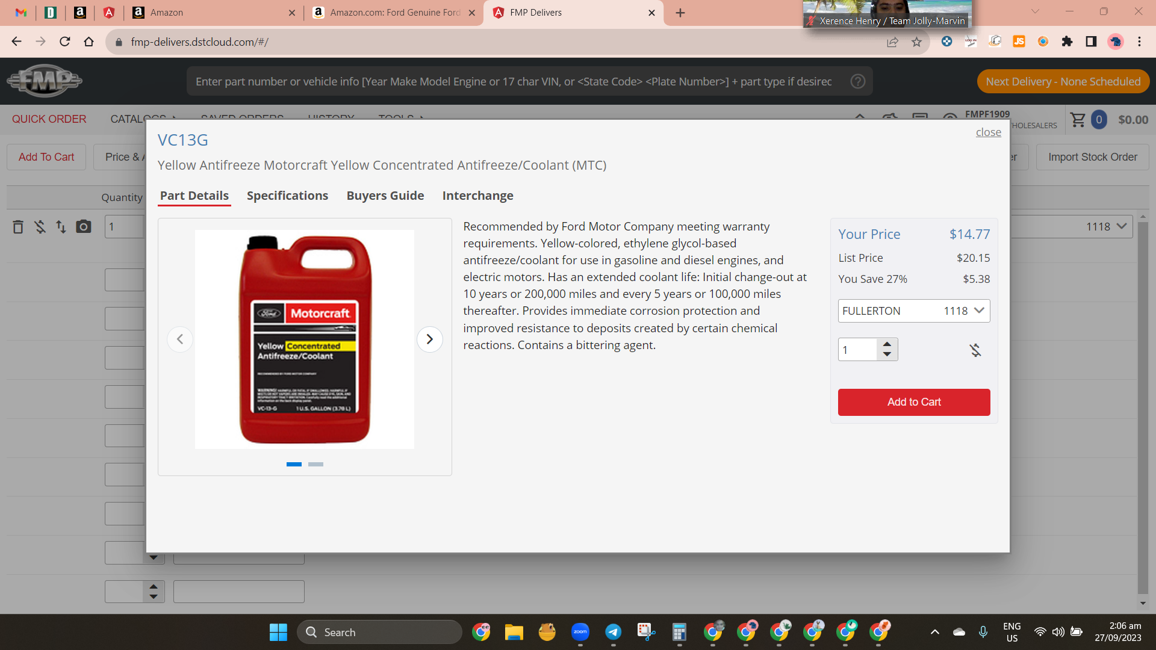Go to the browser home page
Screen dimensions: 1156x650
coord(89,42)
